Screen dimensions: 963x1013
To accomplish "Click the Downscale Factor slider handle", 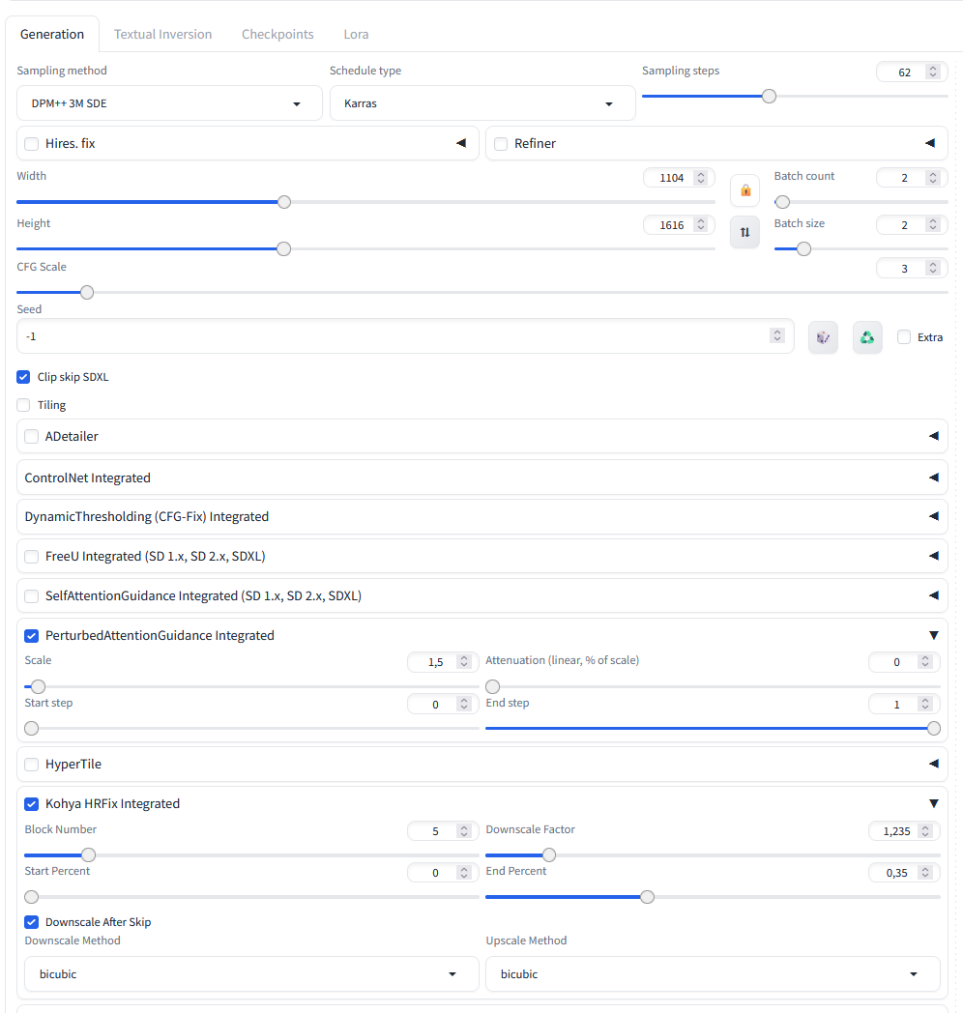I will (x=549, y=855).
